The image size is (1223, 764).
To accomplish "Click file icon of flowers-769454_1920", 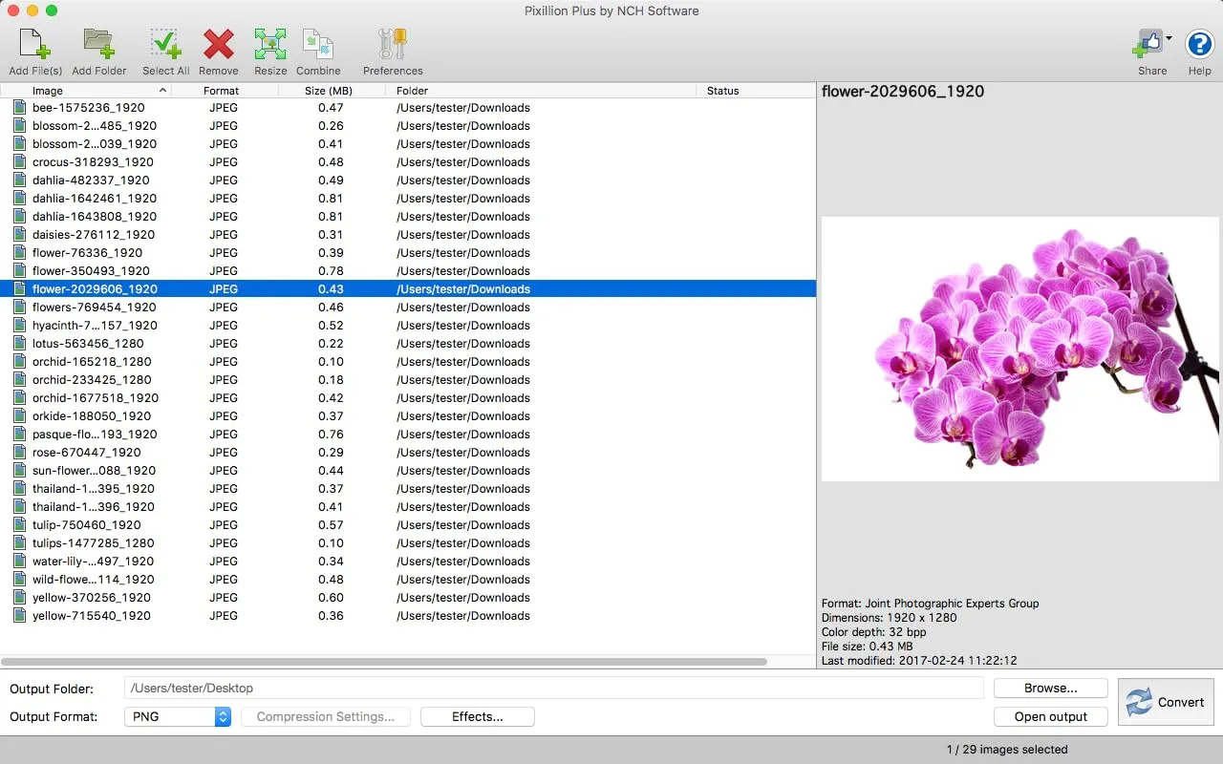I will [19, 308].
